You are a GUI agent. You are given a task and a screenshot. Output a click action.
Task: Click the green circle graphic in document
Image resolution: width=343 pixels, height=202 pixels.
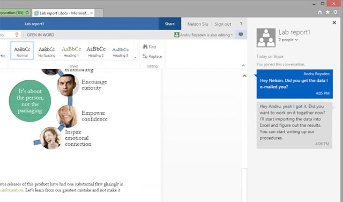(x=30, y=101)
